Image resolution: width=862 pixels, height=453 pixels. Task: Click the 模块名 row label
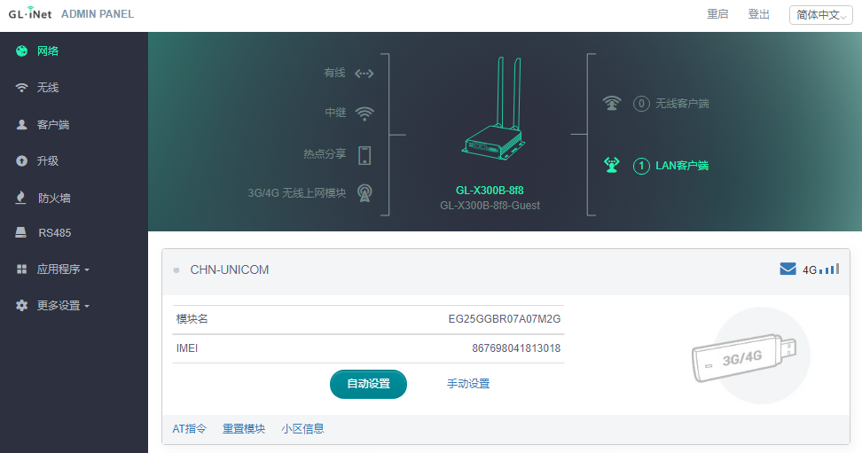tap(192, 319)
